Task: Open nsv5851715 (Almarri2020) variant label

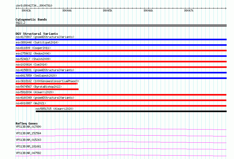Action: point(54,109)
